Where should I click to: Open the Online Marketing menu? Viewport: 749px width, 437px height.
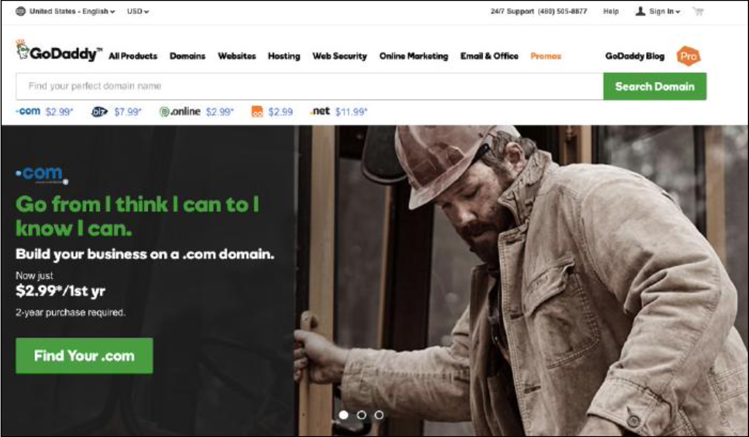(413, 56)
